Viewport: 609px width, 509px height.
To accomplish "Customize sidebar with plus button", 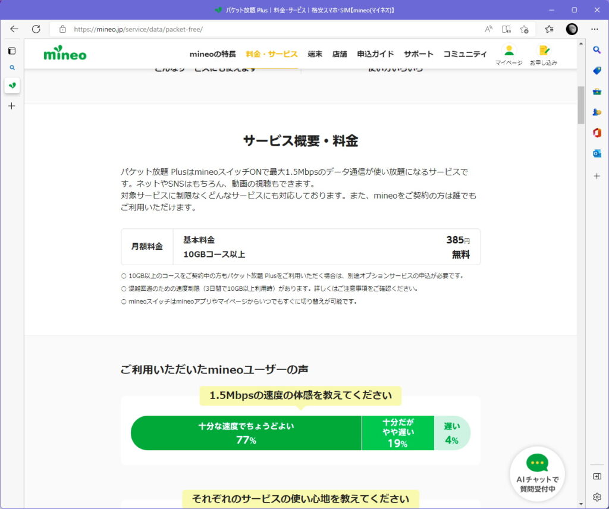I will (597, 176).
